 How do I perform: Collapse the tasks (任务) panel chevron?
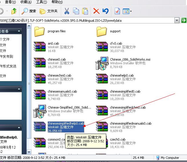(x=19, y=31)
